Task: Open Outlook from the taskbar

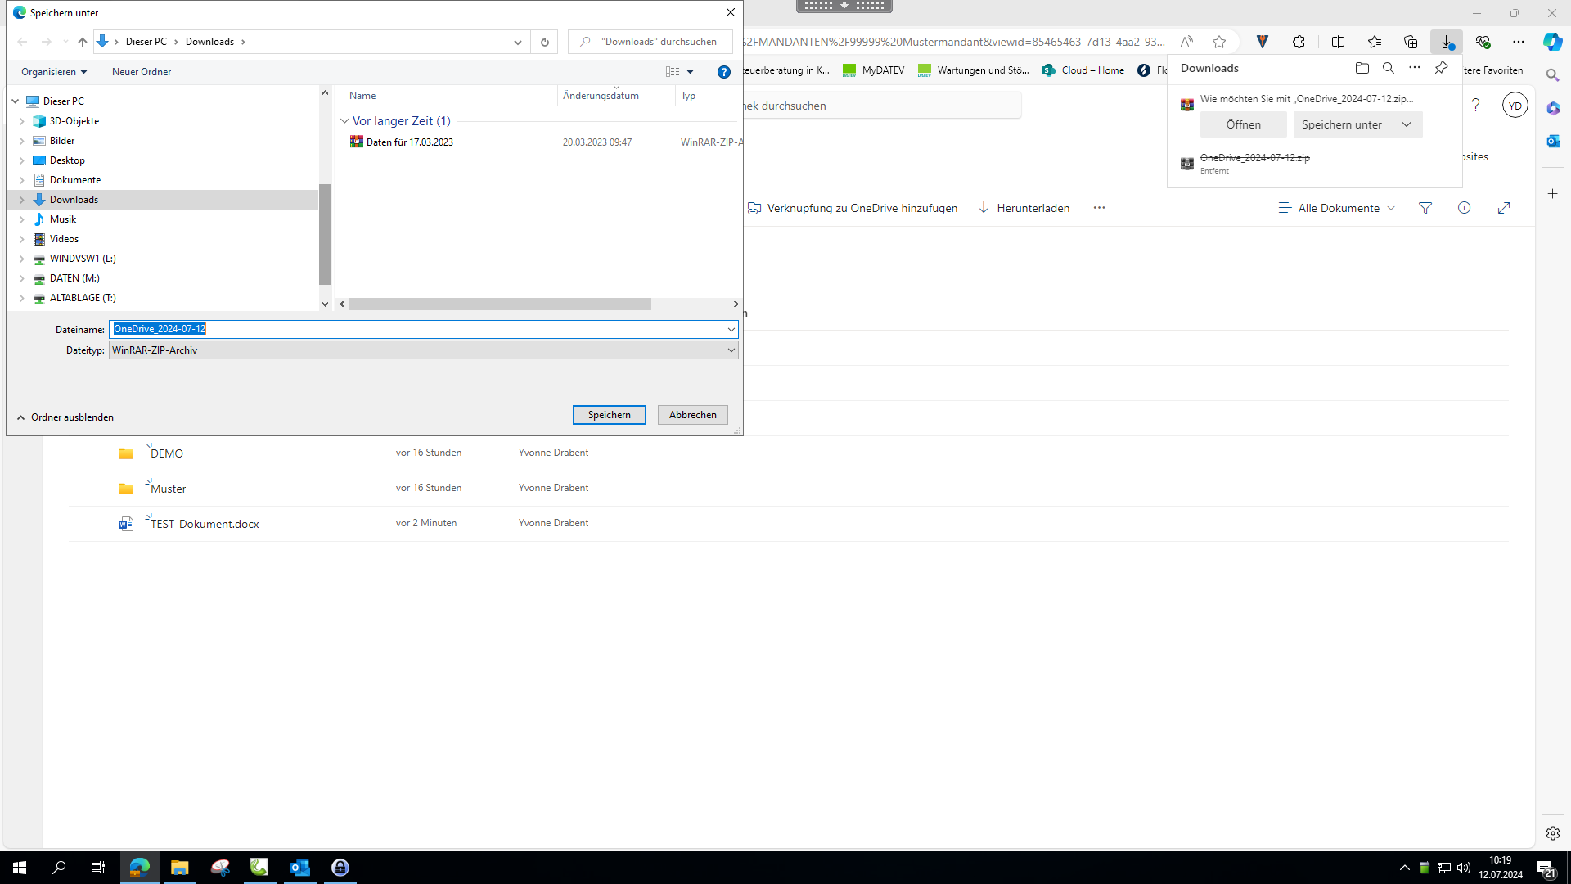Action: click(x=300, y=867)
